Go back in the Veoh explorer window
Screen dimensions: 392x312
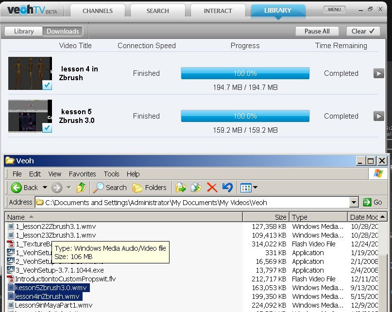[24, 188]
